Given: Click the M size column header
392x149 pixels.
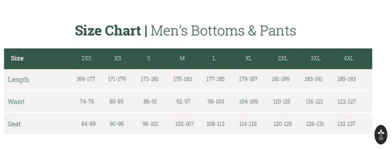Looking at the screenshot, I should pyautogui.click(x=182, y=58).
